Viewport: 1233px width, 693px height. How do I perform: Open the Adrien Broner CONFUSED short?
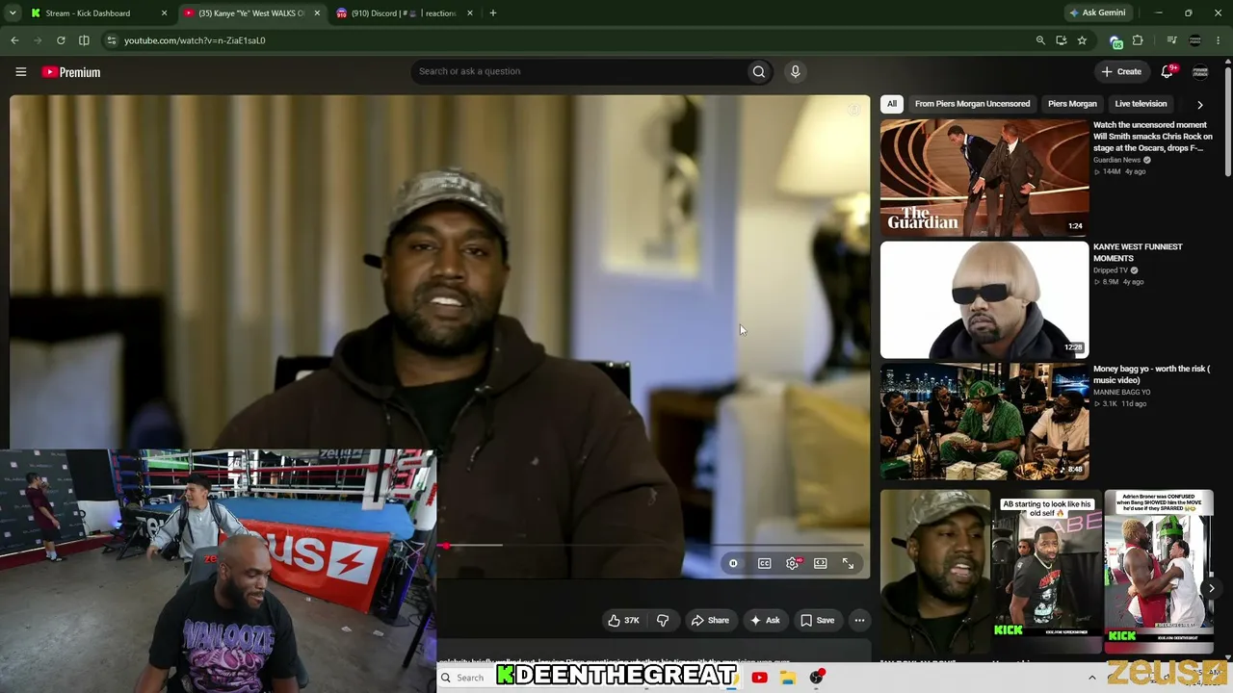[x=1159, y=572]
